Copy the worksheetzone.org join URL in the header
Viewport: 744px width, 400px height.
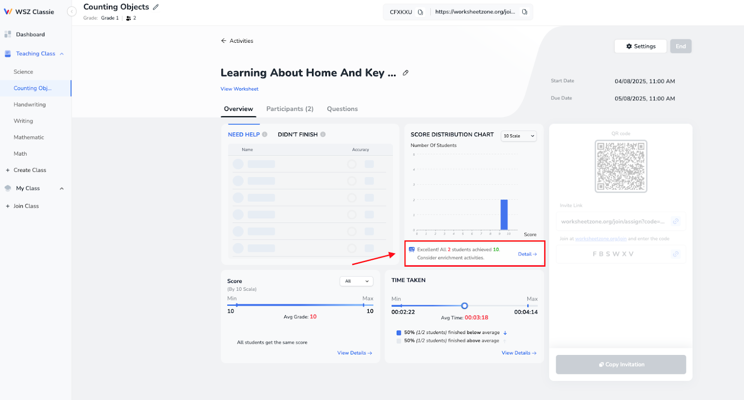click(x=525, y=12)
